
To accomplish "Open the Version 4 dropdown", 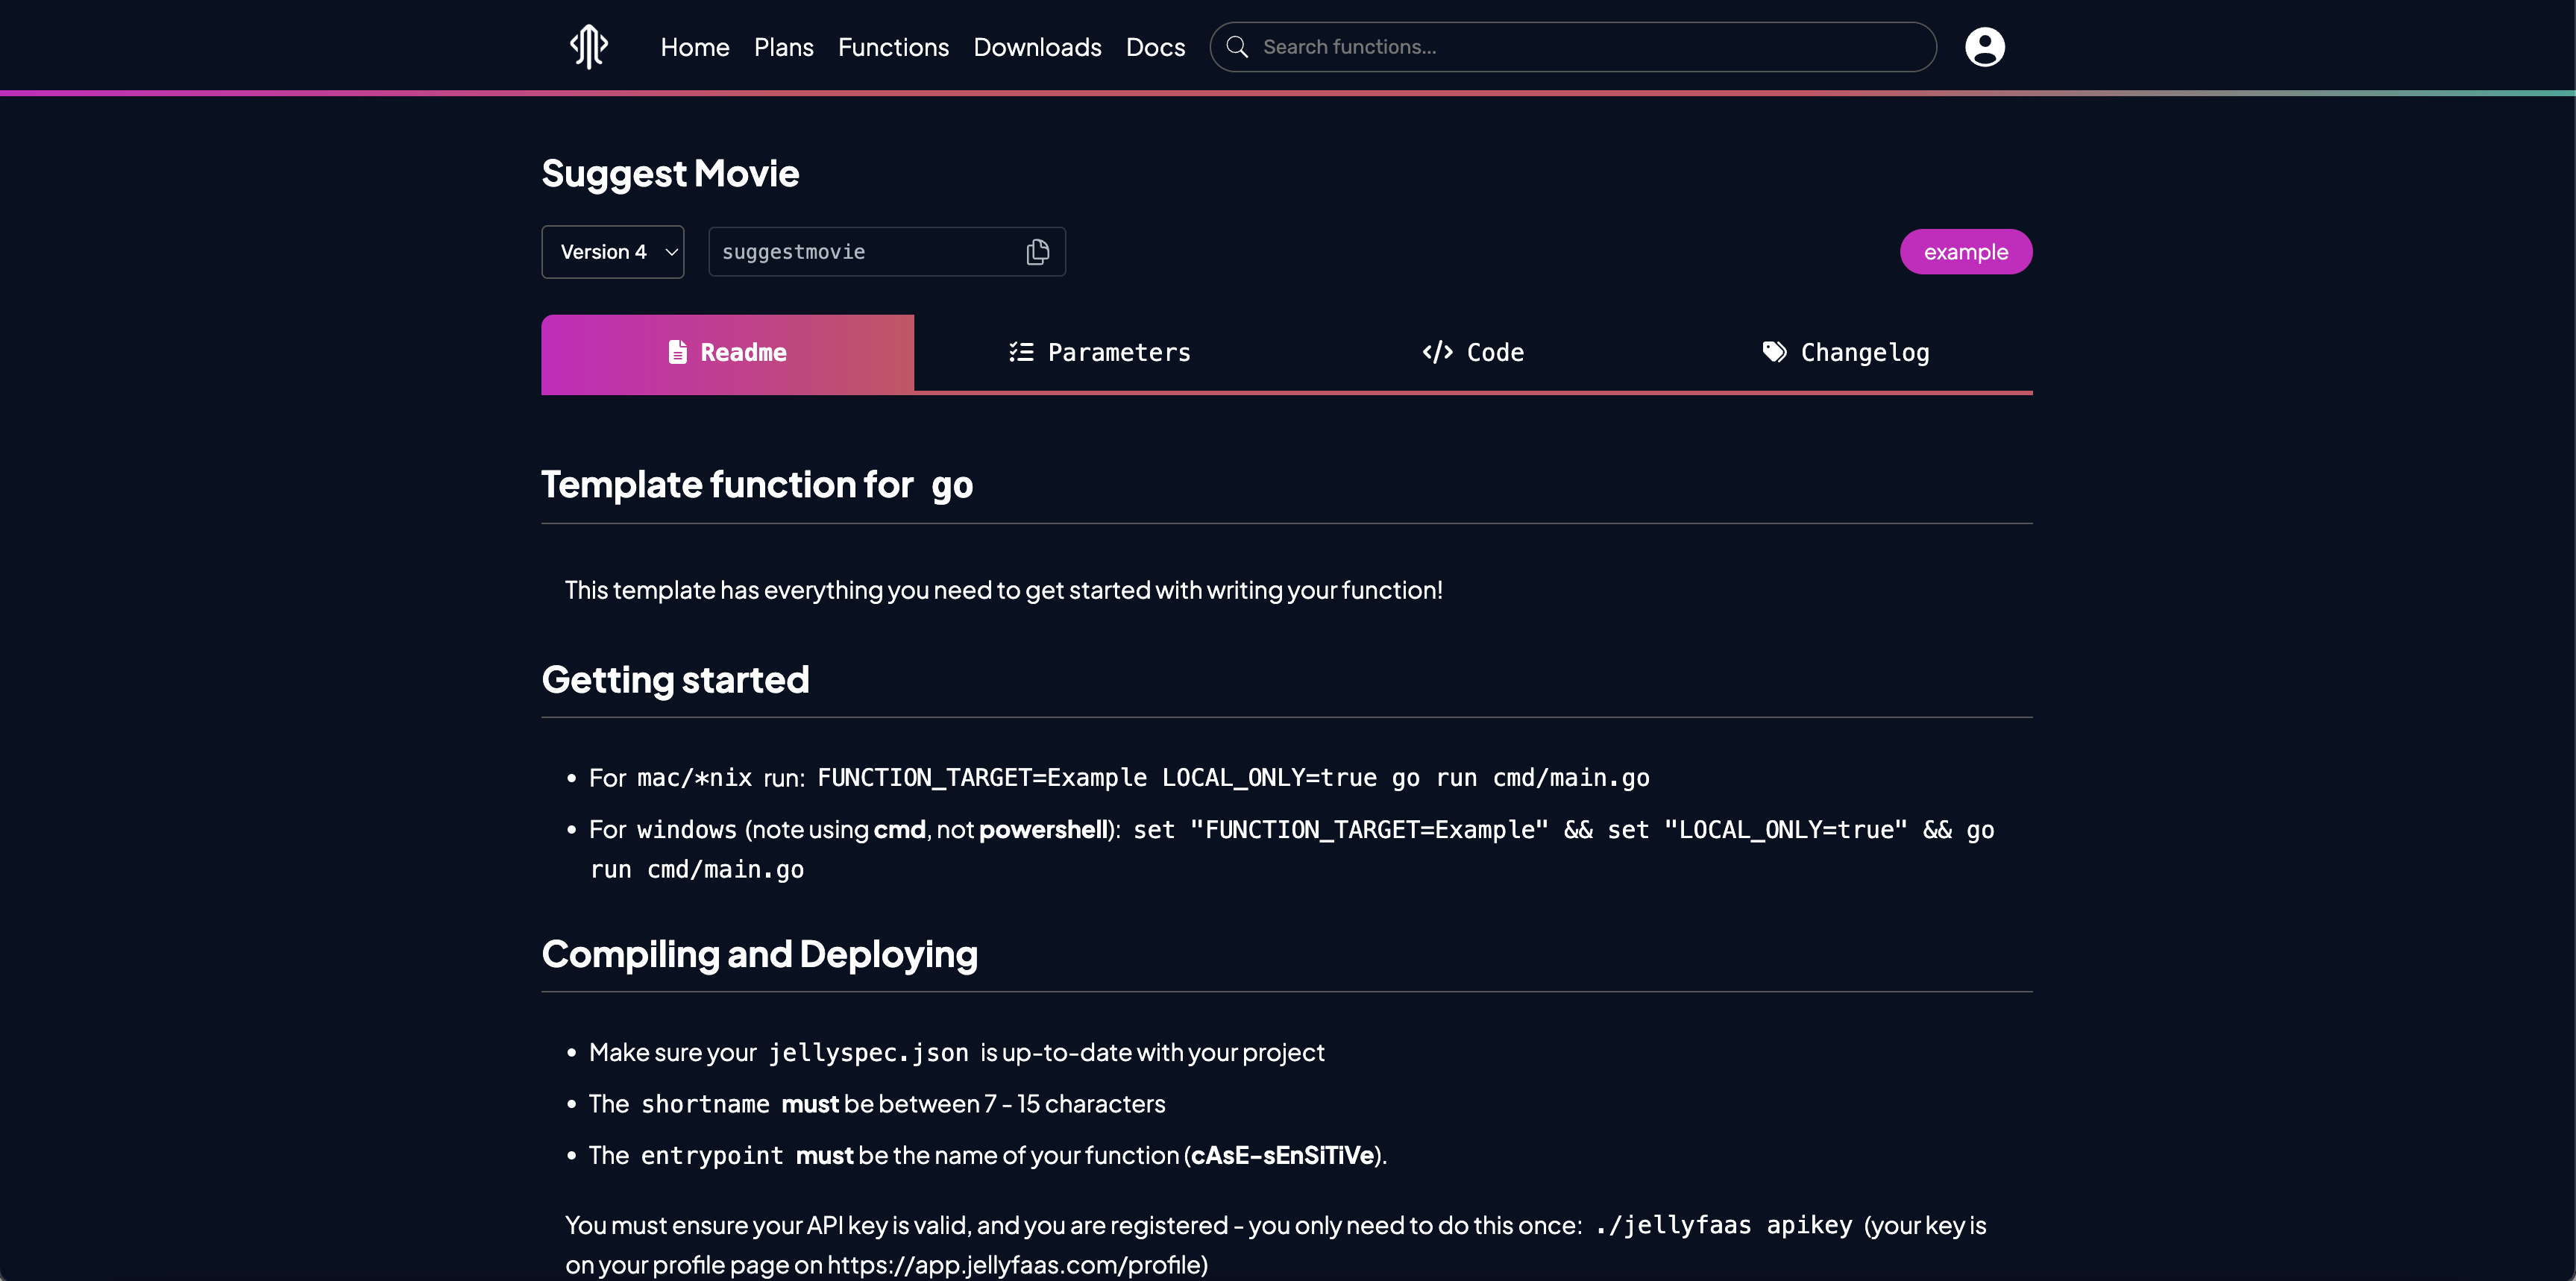I will pyautogui.click(x=612, y=251).
